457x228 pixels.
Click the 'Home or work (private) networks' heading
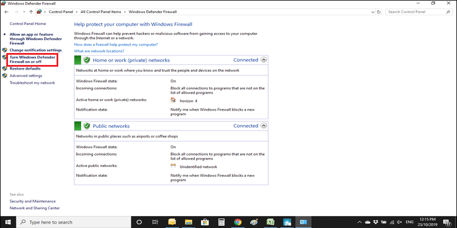131,60
